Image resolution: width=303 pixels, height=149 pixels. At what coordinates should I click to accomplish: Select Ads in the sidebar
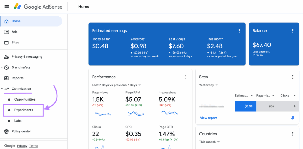[14, 32]
